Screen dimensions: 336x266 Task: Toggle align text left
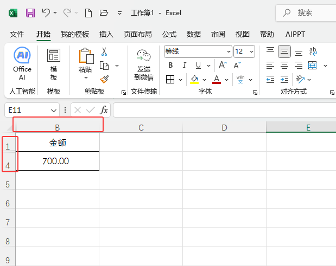click(270, 65)
